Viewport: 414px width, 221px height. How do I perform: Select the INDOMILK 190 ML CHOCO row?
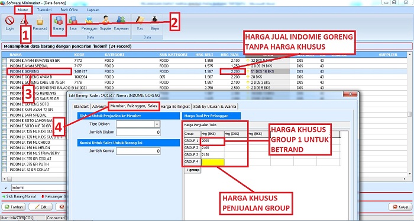tap(34, 143)
